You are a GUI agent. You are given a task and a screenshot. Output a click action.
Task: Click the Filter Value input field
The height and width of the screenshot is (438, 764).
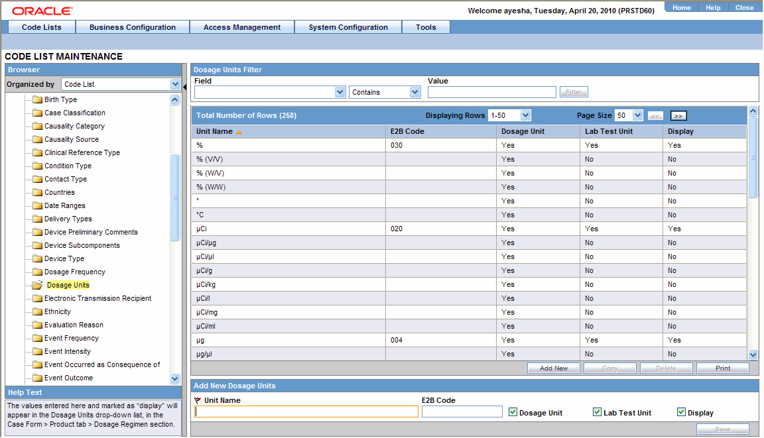click(x=491, y=92)
